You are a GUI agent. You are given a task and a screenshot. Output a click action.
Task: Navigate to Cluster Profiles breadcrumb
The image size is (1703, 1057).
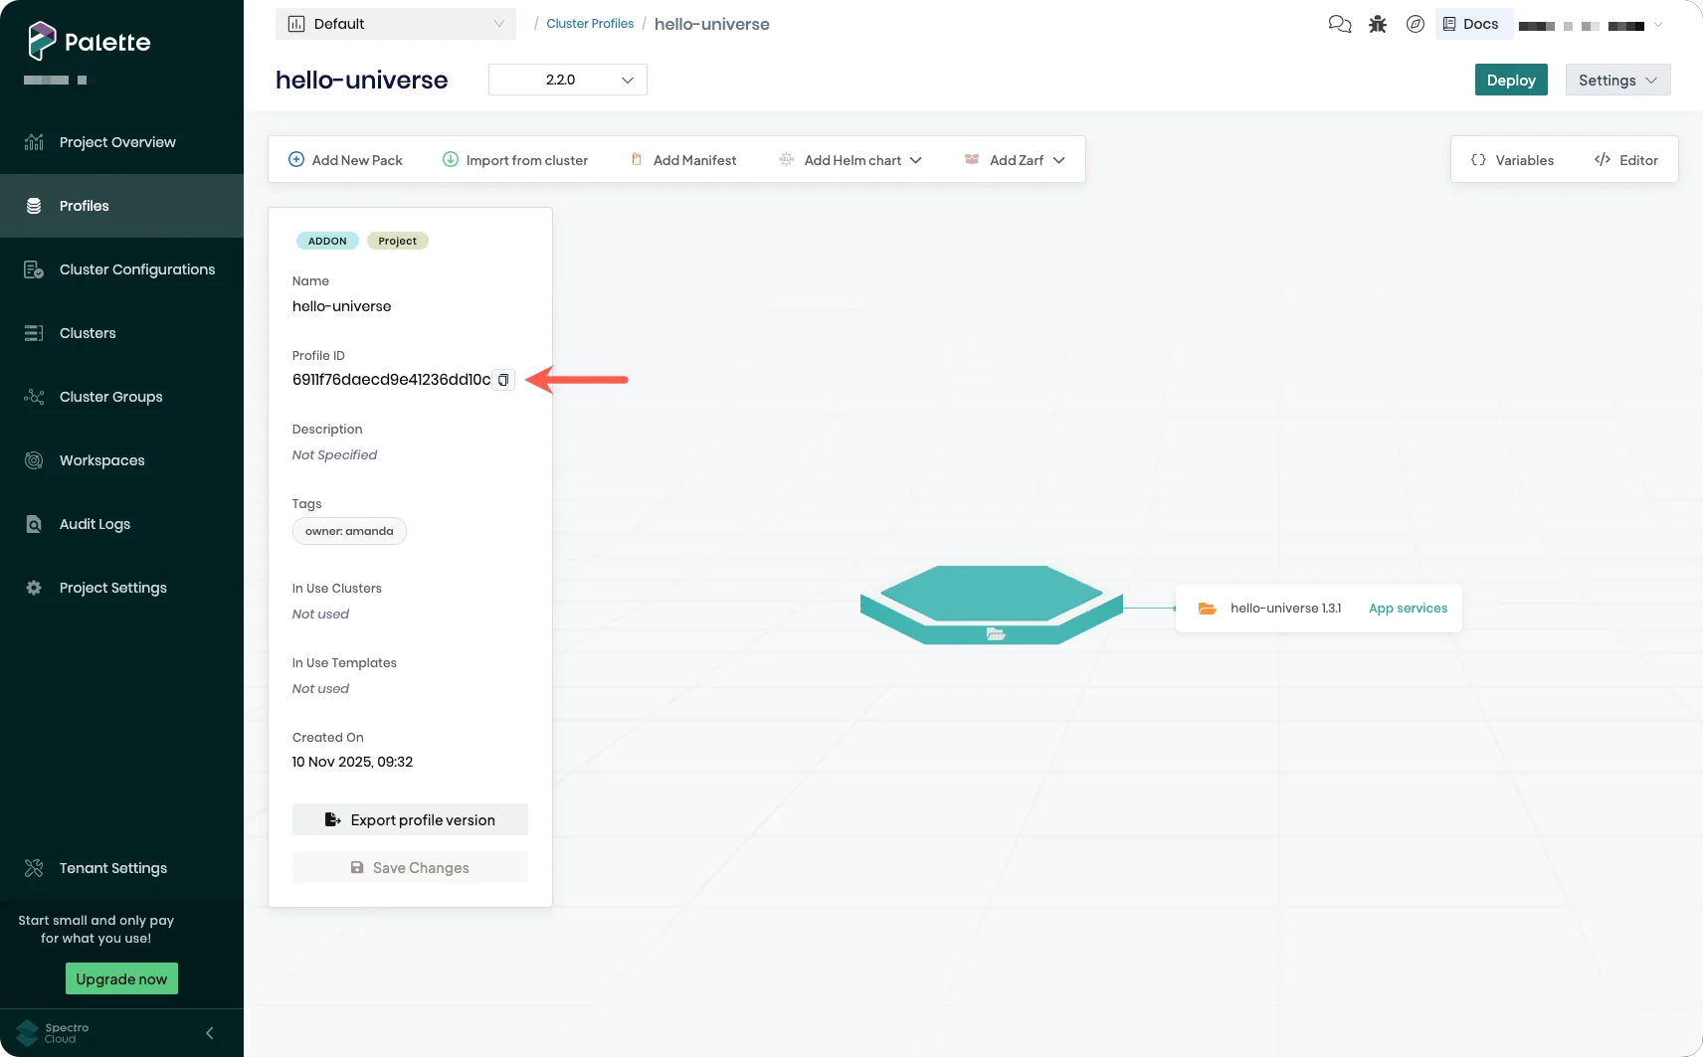(590, 23)
